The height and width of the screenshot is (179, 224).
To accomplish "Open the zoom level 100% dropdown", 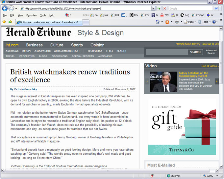I will (x=217, y=176).
